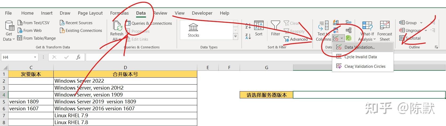Open Existing Connections
The image size is (446, 126).
pyautogui.click(x=81, y=31)
